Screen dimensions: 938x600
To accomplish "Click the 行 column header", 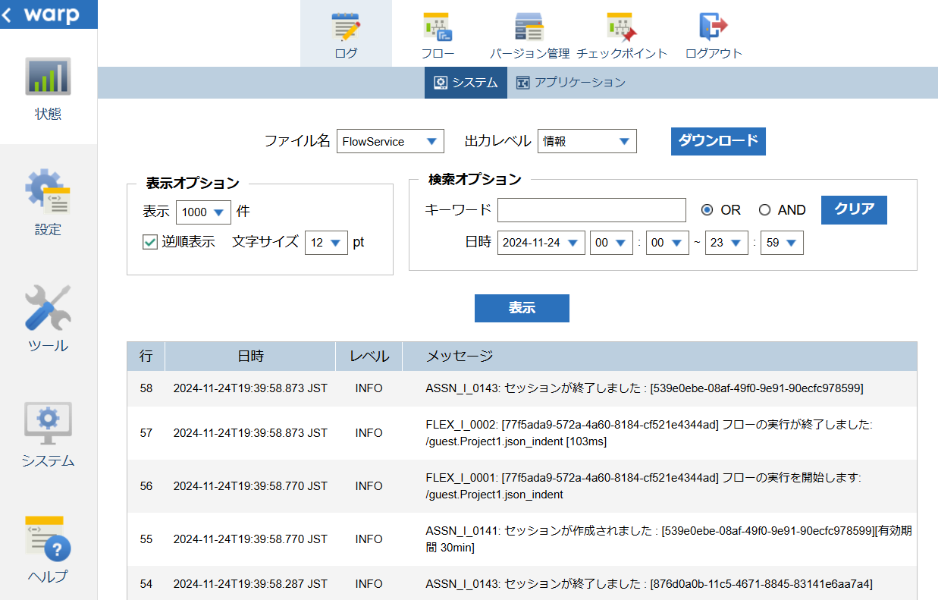I will tap(146, 357).
